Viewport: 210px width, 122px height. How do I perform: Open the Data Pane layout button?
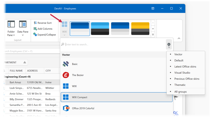point(23,28)
